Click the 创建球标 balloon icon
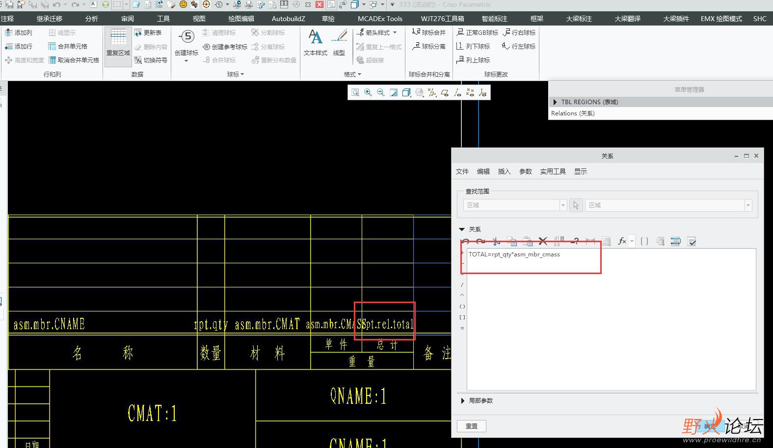This screenshot has height=448, width=773. coord(187,37)
